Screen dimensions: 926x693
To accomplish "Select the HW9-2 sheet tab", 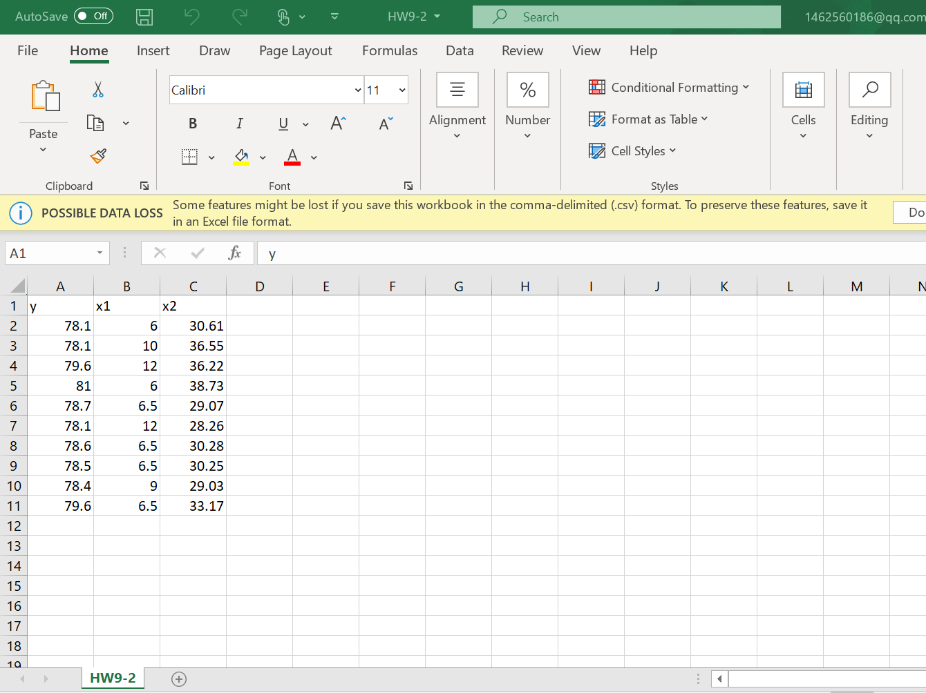I will click(113, 679).
